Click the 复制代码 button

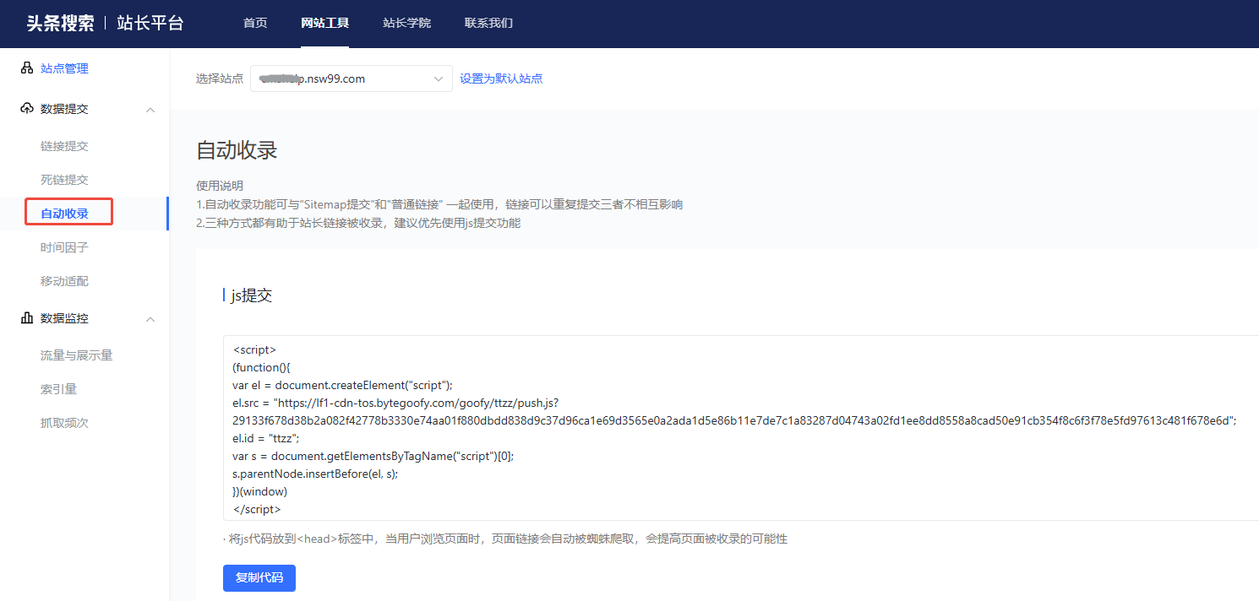pos(259,578)
